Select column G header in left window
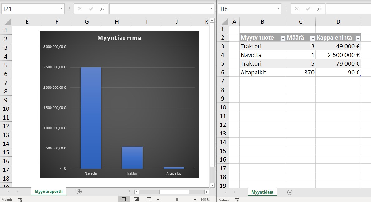 point(87,22)
